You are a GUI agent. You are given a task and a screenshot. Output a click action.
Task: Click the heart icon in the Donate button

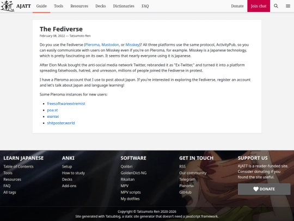tap(256, 189)
